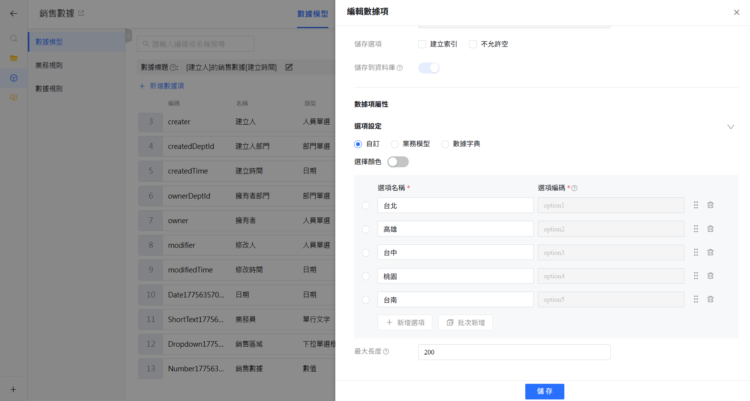Click the back arrow icon

tap(14, 14)
